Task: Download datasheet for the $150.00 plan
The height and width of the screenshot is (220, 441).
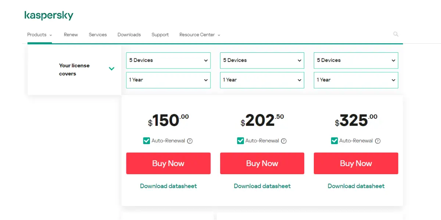Action: (168, 186)
